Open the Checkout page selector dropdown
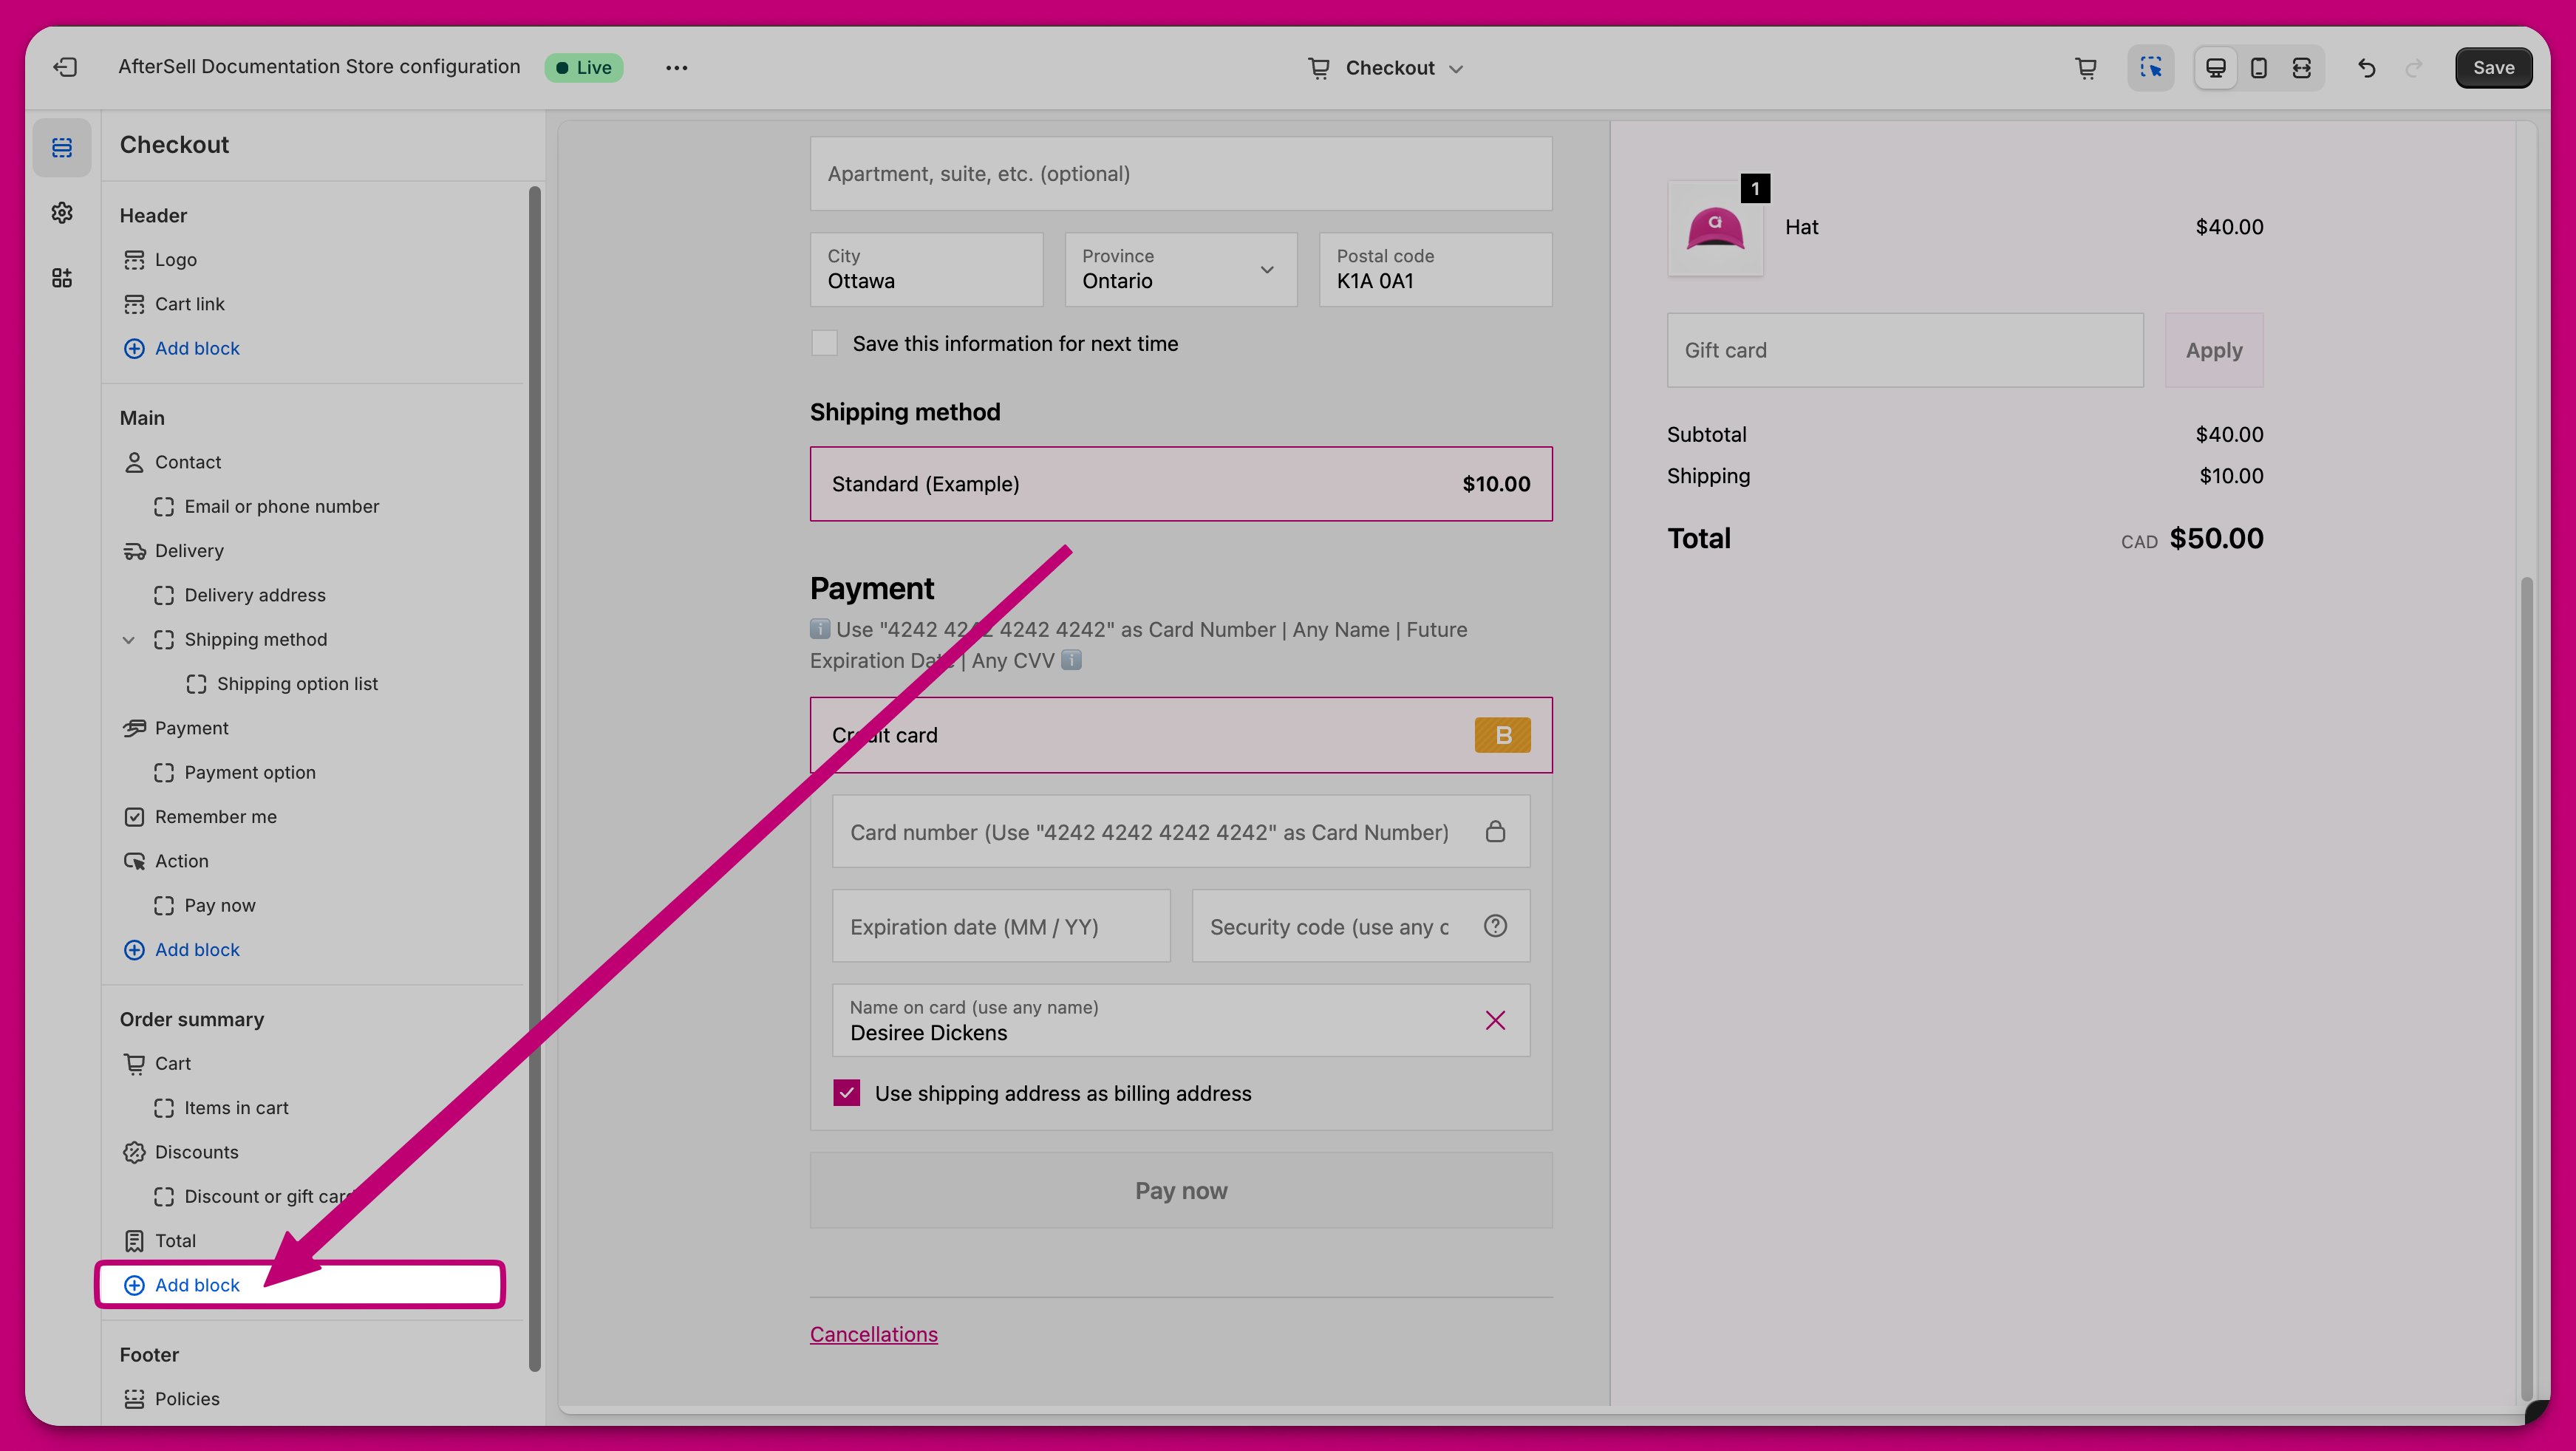Viewport: 2576px width, 1451px height. pyautogui.click(x=1387, y=68)
